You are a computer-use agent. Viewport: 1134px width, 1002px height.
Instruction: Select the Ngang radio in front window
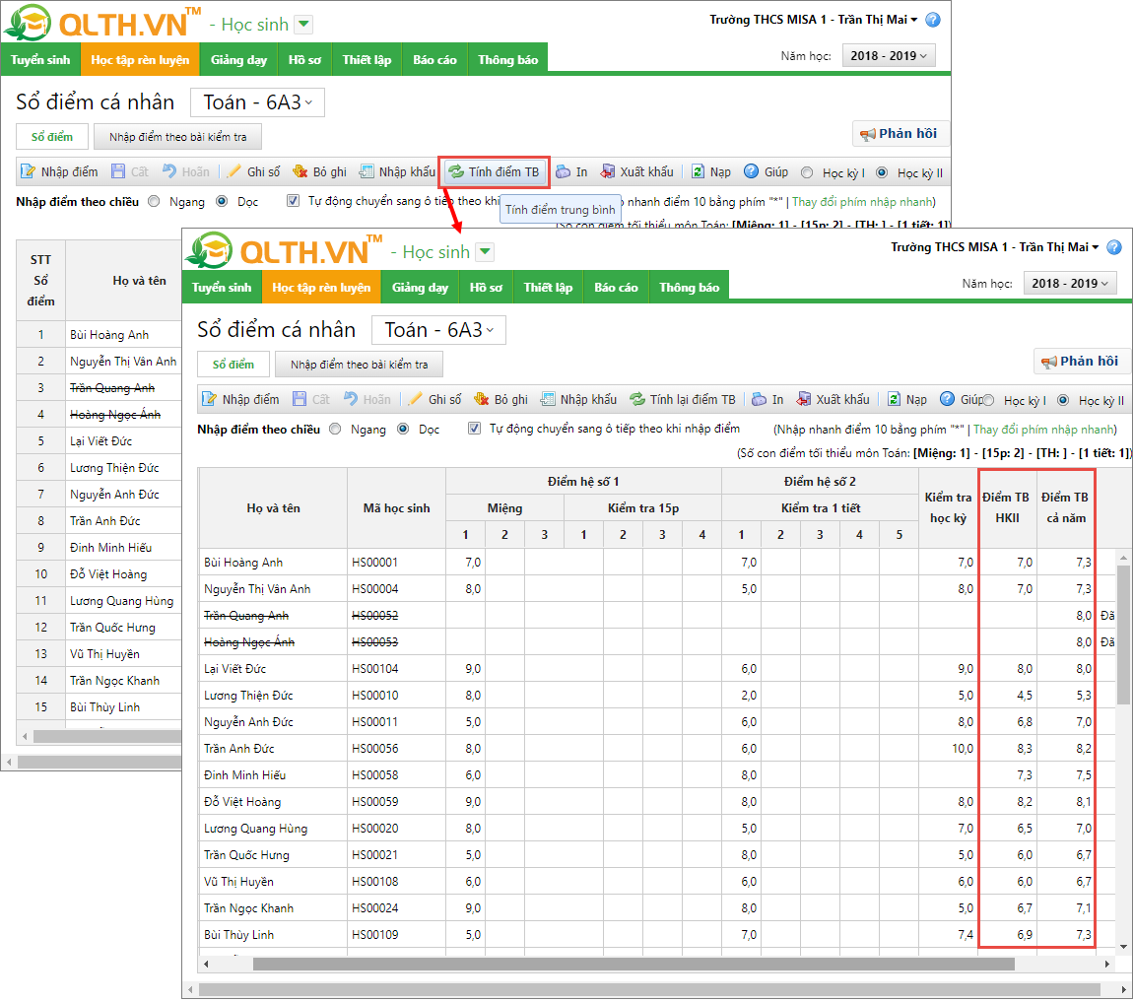pyautogui.click(x=335, y=429)
